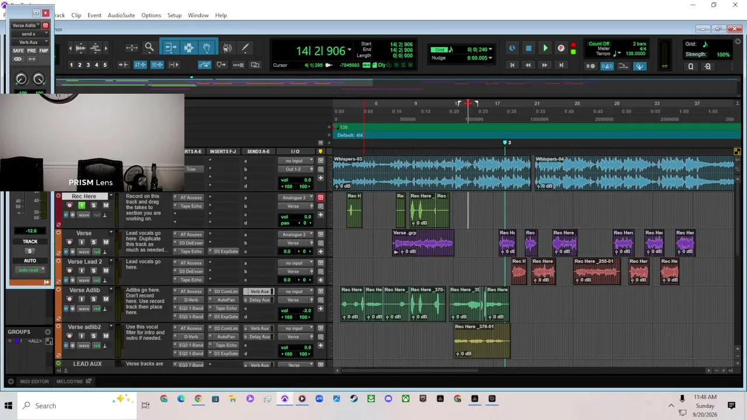Choose the Pencil tool
747x420 pixels.
[245, 48]
